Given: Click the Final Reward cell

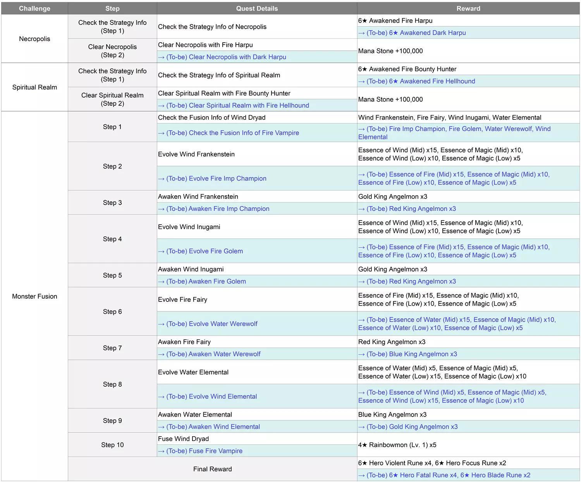Looking at the screenshot, I should 213,469.
